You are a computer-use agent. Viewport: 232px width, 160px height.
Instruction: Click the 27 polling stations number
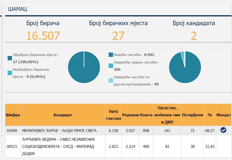coord(118,36)
